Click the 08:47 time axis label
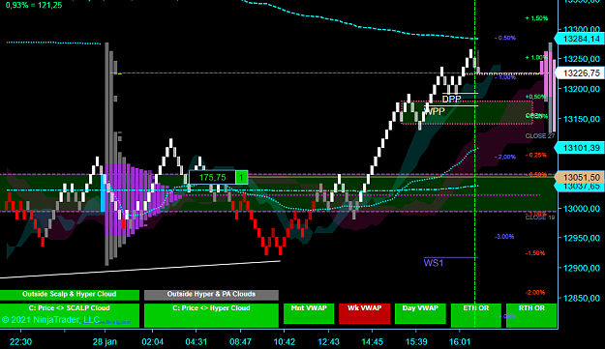 [x=240, y=342]
